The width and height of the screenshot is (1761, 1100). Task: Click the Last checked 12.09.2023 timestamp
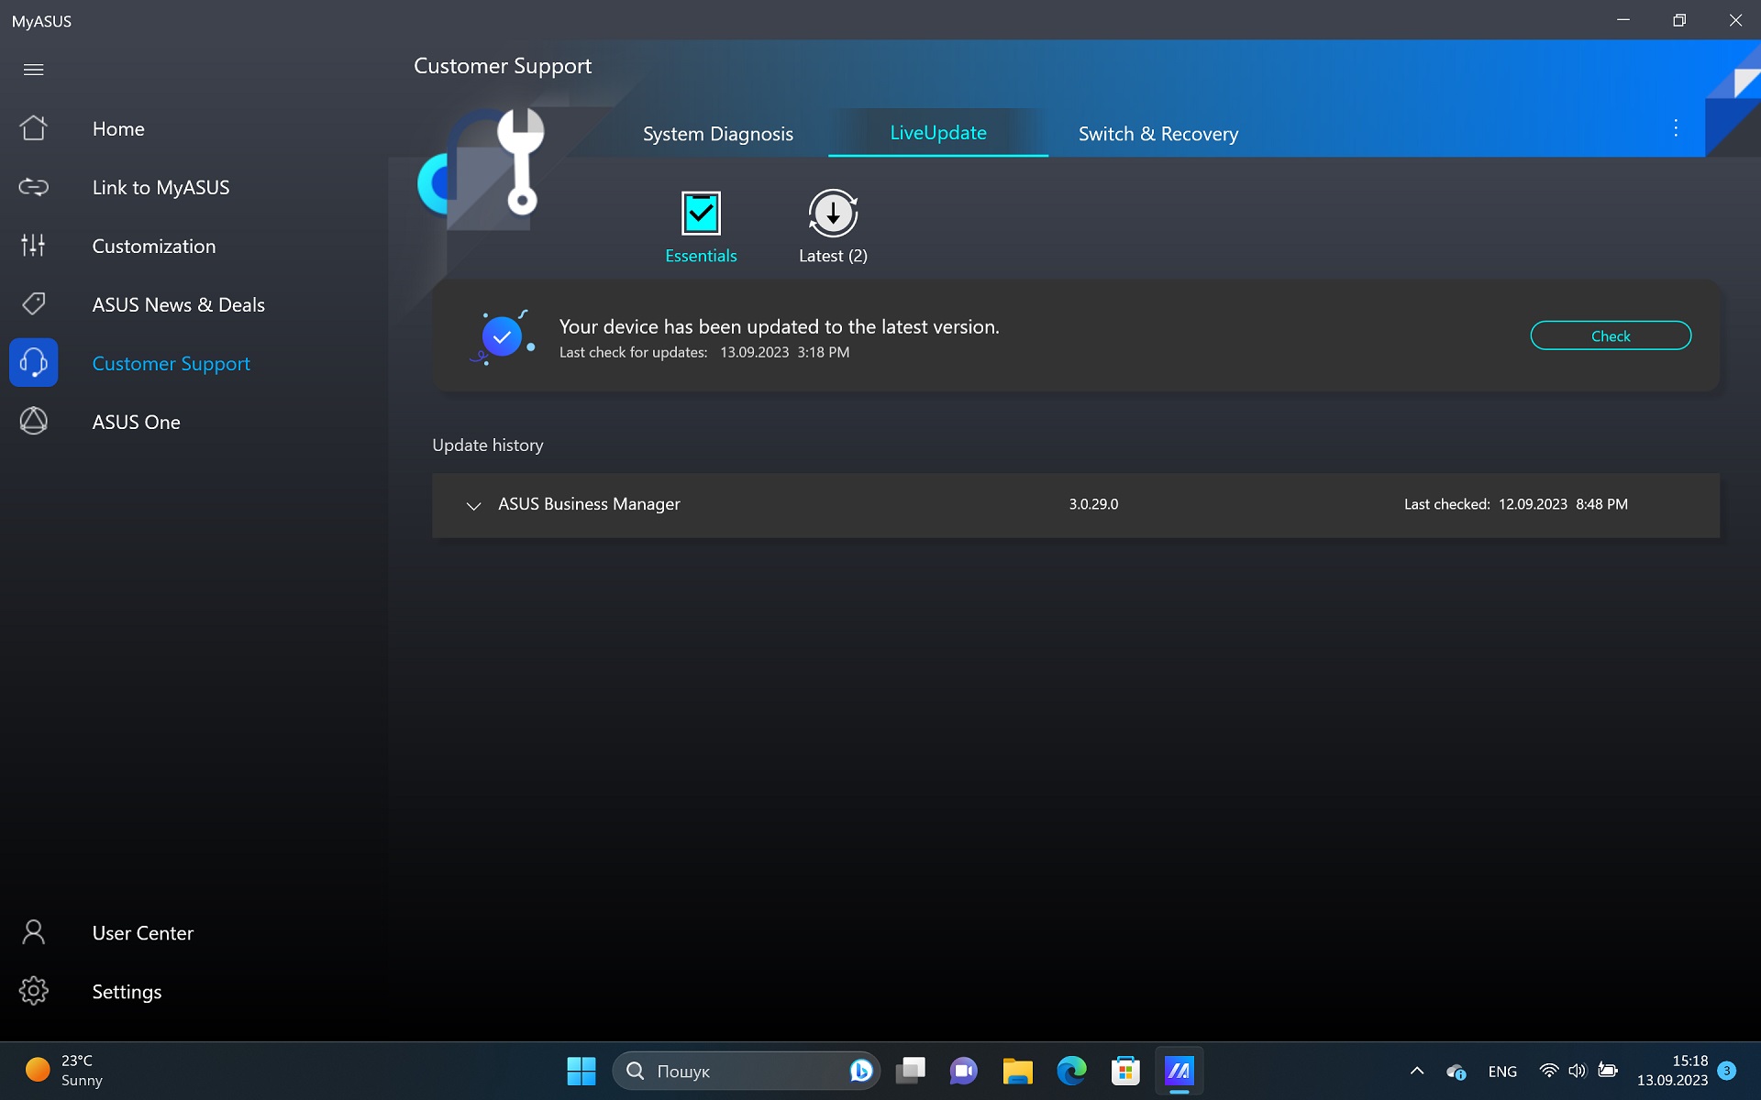tap(1516, 504)
